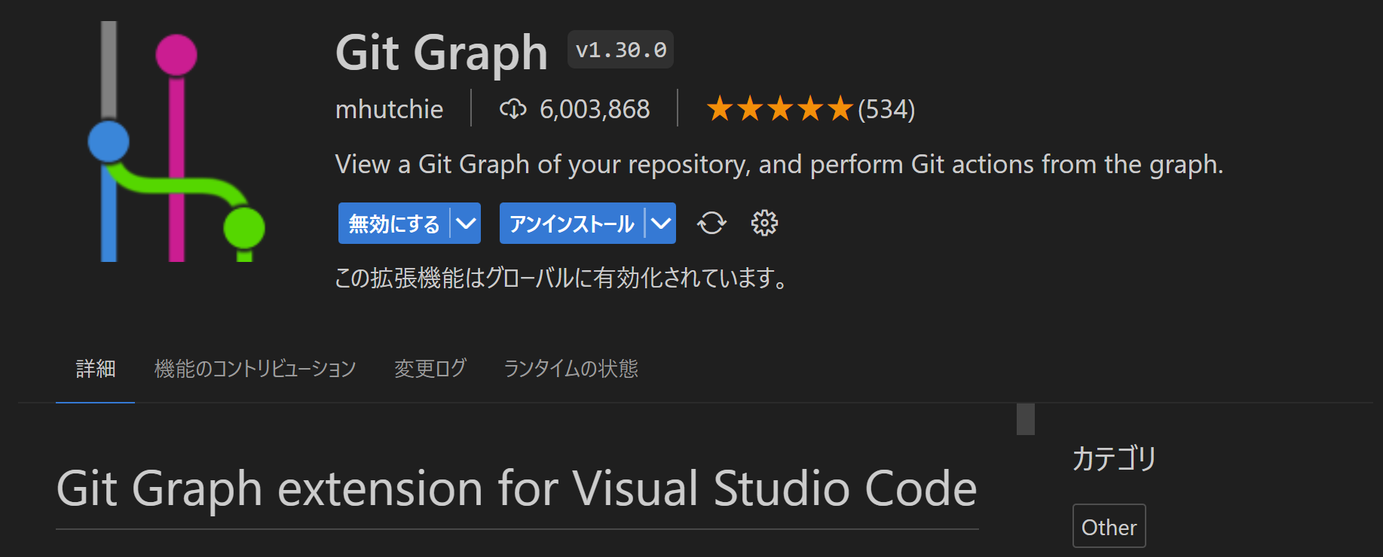Screen dimensions: 1383x557
Task: Click the アンインストール uninstall button
Action: (x=571, y=224)
